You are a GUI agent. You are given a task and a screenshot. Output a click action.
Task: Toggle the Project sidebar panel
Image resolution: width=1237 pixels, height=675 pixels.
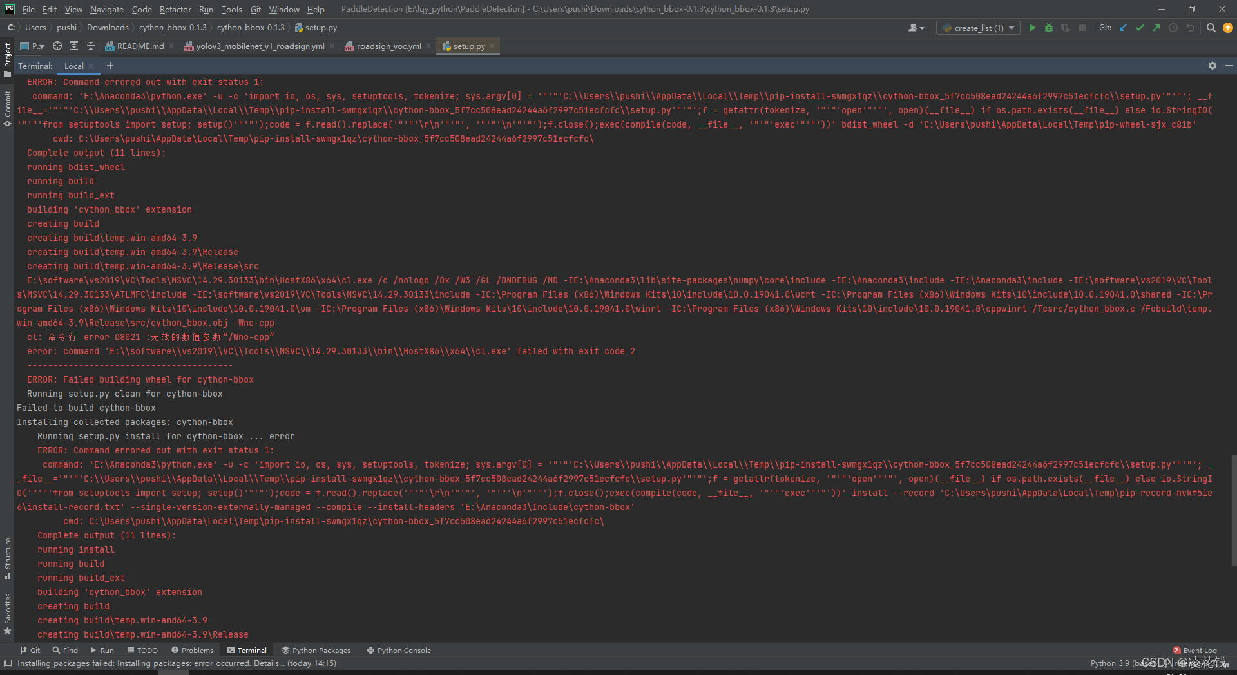[x=8, y=60]
